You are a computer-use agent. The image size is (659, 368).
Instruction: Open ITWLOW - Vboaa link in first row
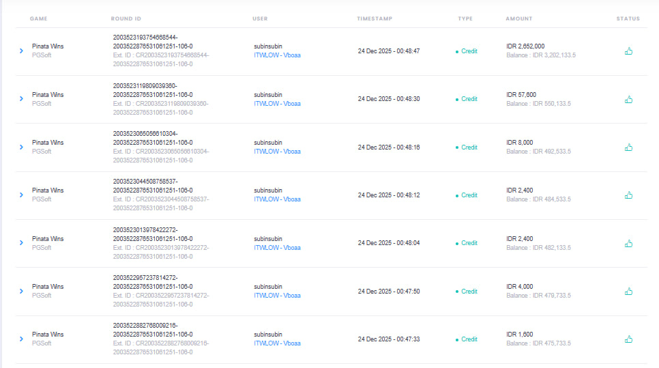tap(277, 55)
